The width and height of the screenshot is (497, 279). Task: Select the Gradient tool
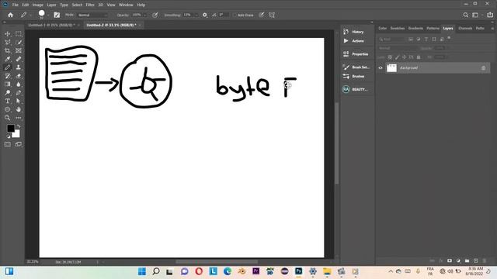[x=7, y=84]
